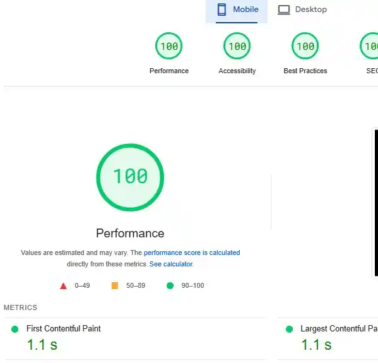Switch to the Mobile tab
The width and height of the screenshot is (378, 363).
click(x=237, y=11)
